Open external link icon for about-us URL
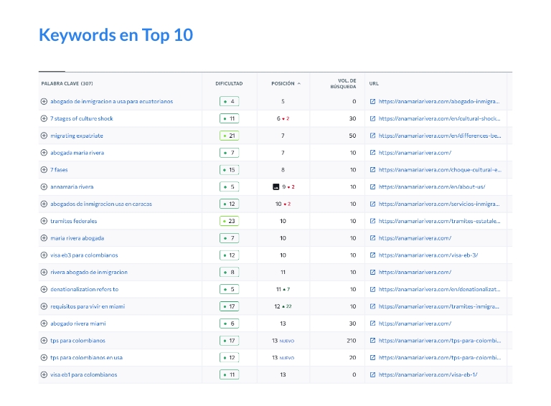Viewport: 551px width, 406px height. [372, 187]
